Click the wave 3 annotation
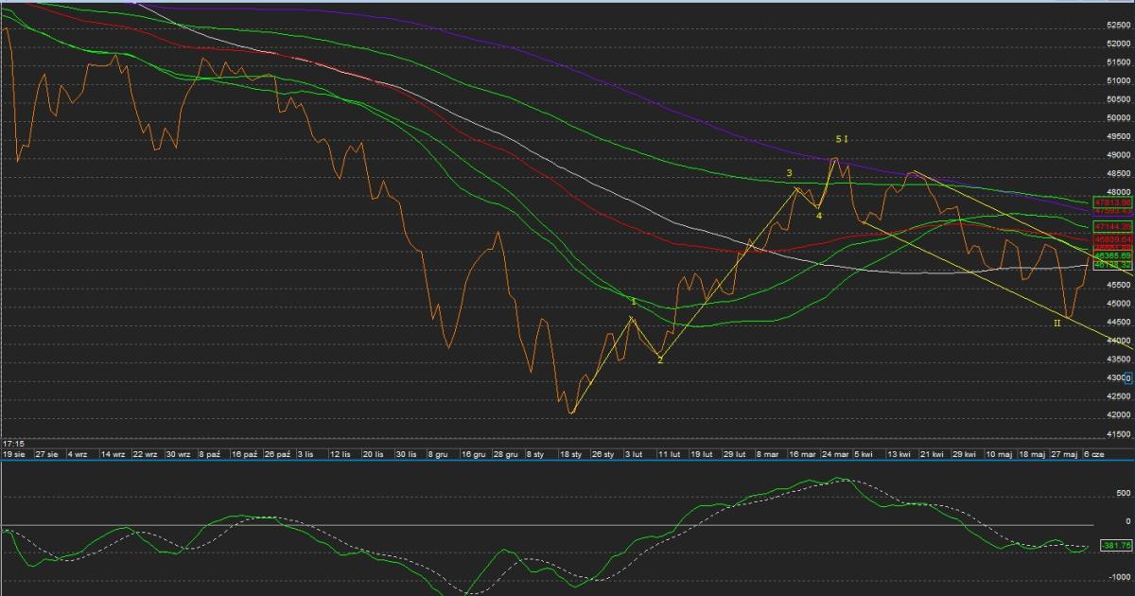Screen dimensions: 1135x596 (789, 174)
